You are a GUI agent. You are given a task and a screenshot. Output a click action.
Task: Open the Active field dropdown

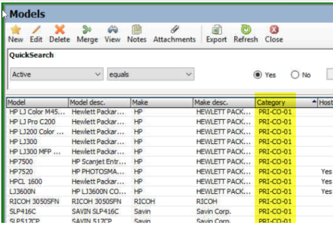57,74
